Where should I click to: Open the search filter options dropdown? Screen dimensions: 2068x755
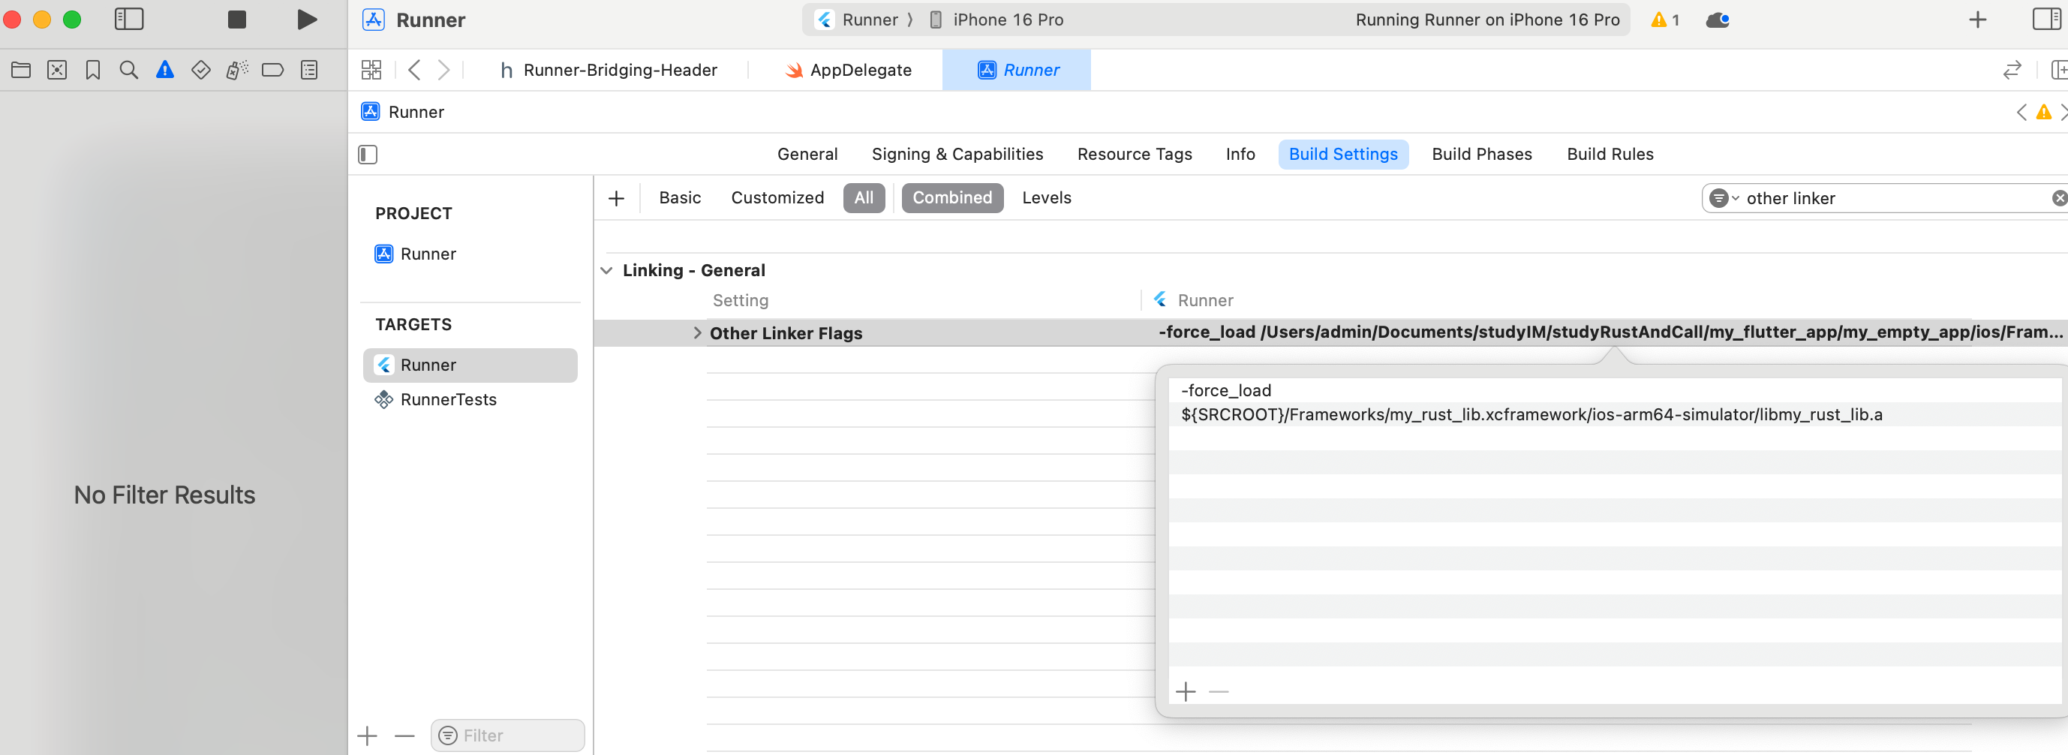tap(1723, 198)
